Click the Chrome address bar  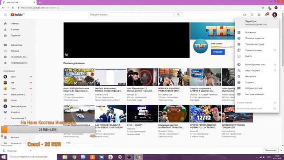[138, 8]
